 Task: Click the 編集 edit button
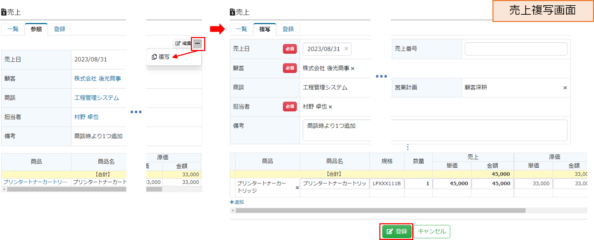183,43
